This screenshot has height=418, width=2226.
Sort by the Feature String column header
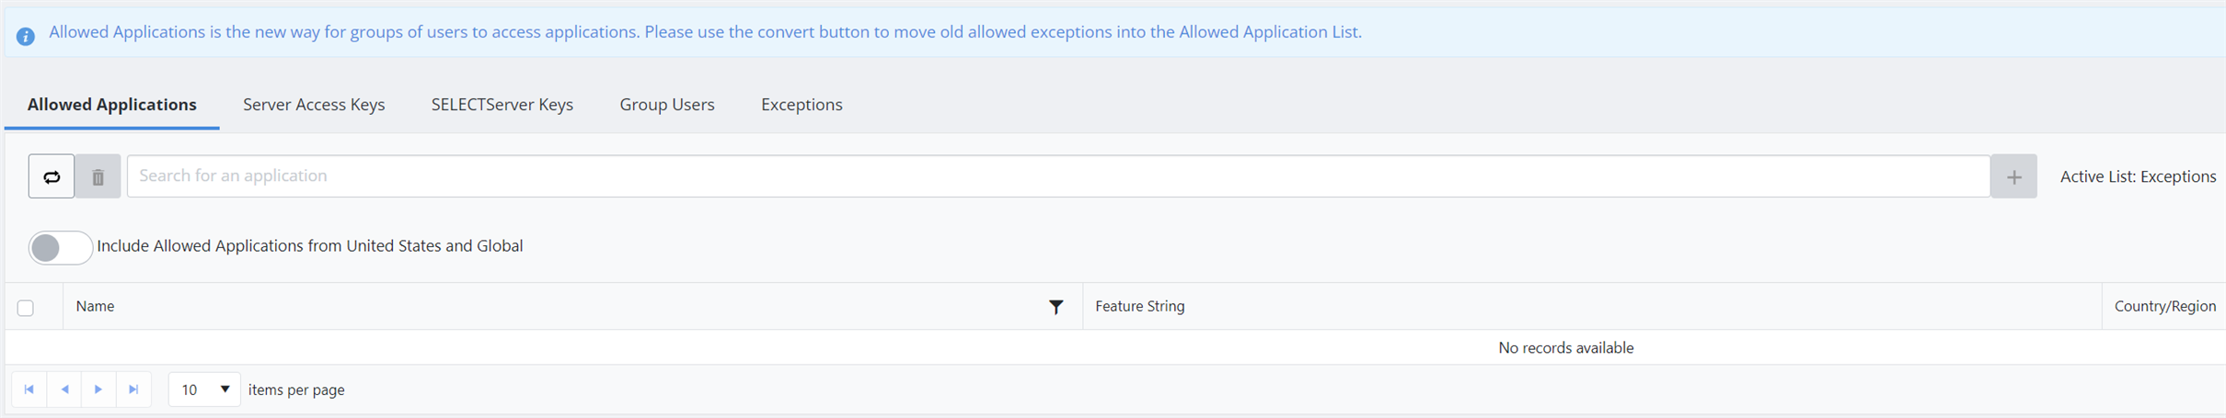coord(1139,307)
